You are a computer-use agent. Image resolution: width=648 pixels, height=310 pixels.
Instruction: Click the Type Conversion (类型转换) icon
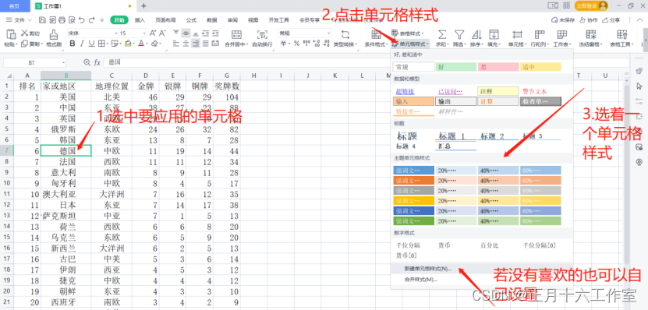(345, 34)
